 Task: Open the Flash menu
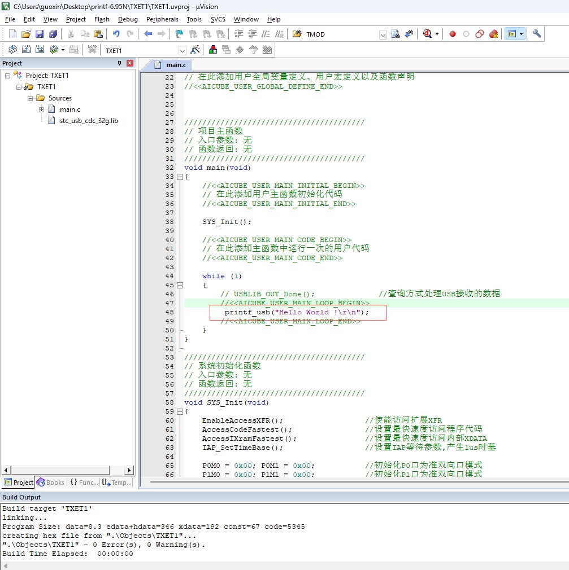102,19
